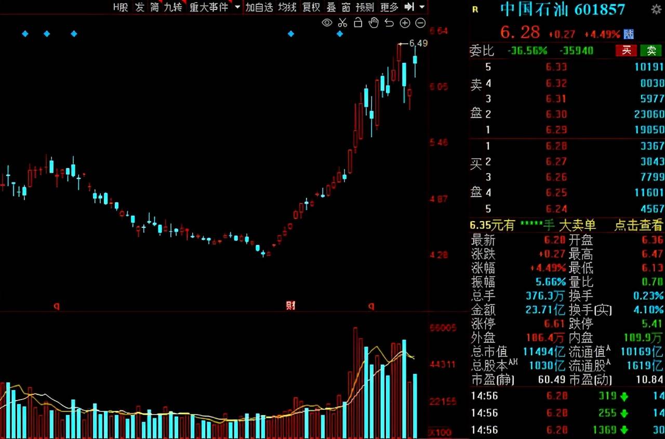Click the 最高 value 6.47

pos(653,255)
